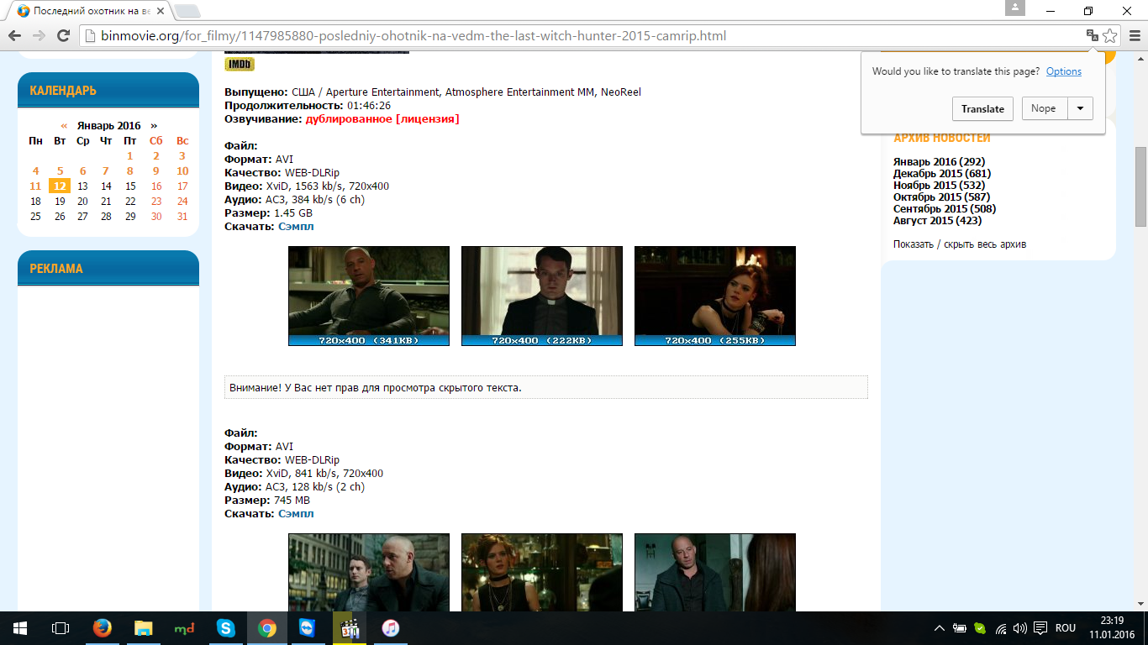Go to next month in calendar
This screenshot has width=1148, height=645.
click(x=154, y=125)
